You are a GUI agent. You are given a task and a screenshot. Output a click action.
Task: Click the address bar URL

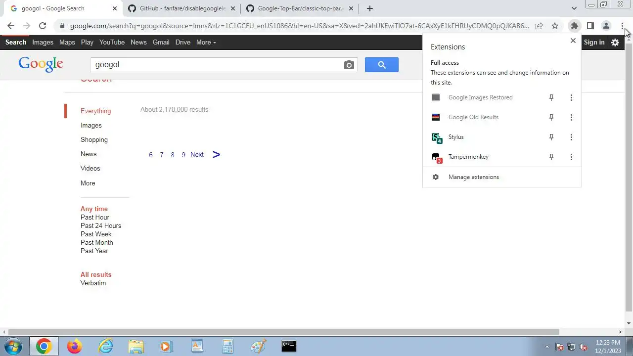coord(300,26)
